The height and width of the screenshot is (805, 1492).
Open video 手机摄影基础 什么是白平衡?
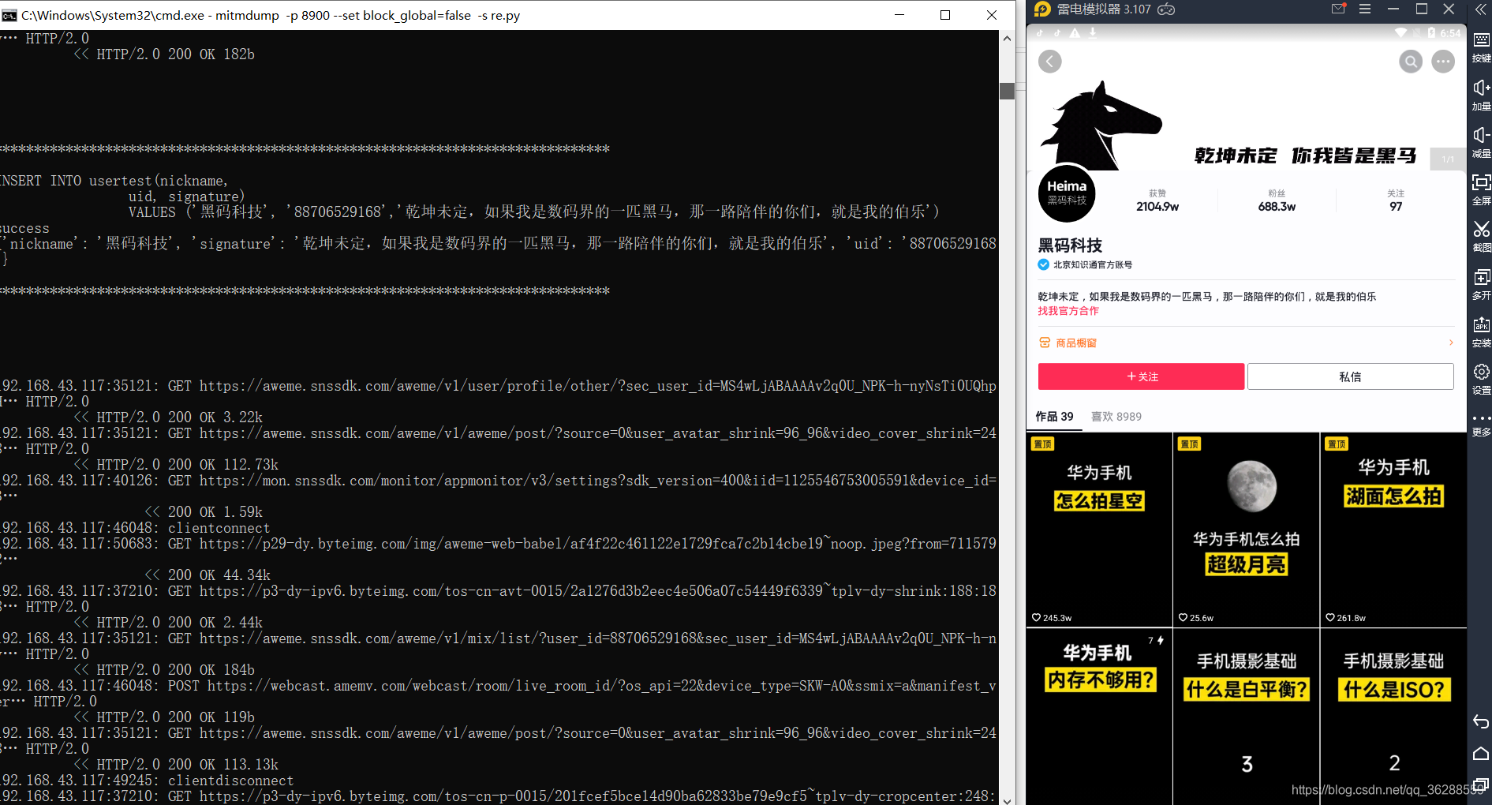click(x=1246, y=717)
